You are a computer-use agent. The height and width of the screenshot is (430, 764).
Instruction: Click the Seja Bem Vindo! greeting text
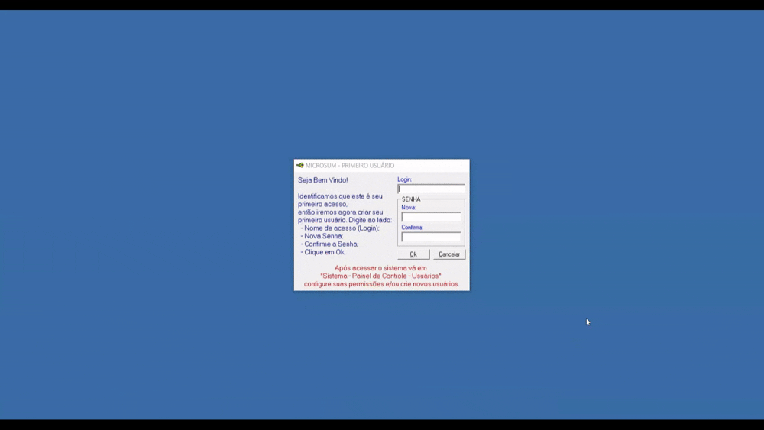(x=322, y=180)
